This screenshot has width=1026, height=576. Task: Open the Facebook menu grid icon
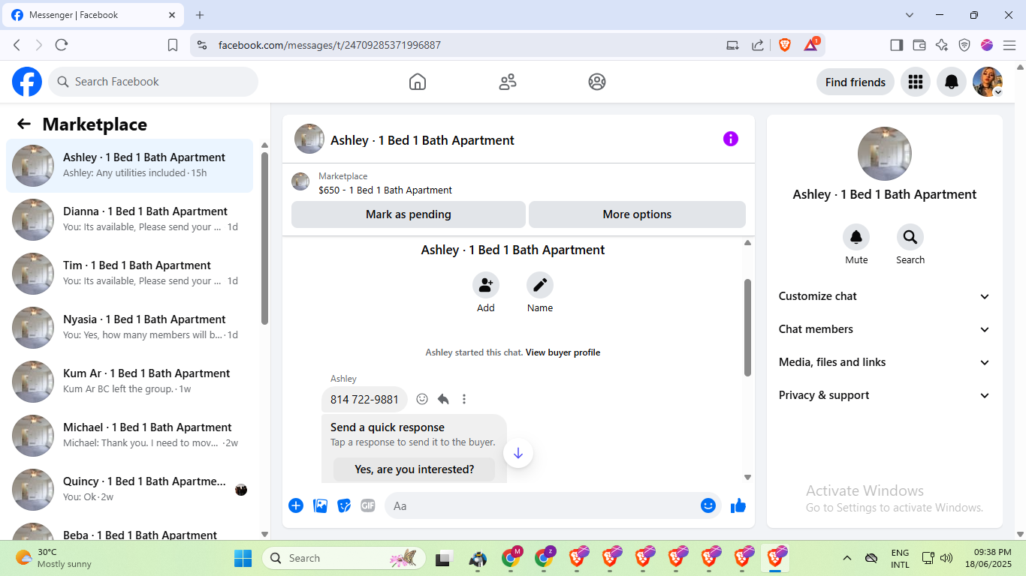[915, 82]
